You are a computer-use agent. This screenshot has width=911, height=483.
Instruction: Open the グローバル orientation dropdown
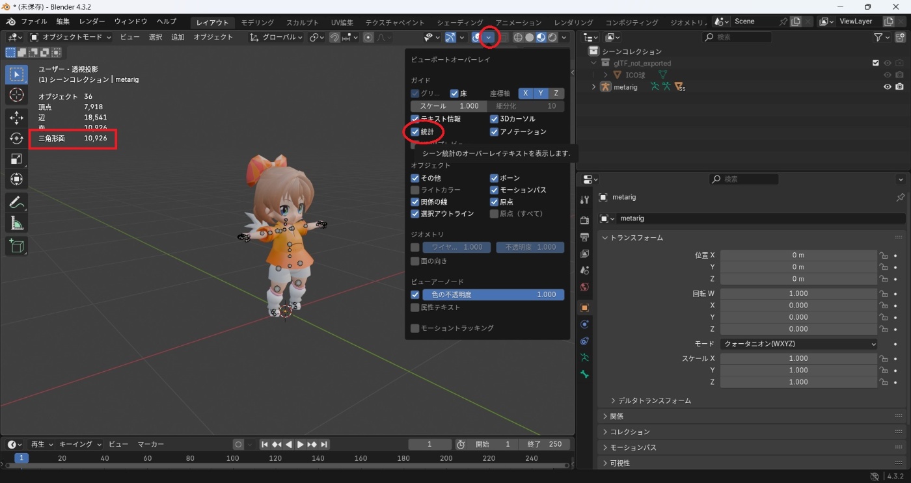[277, 37]
